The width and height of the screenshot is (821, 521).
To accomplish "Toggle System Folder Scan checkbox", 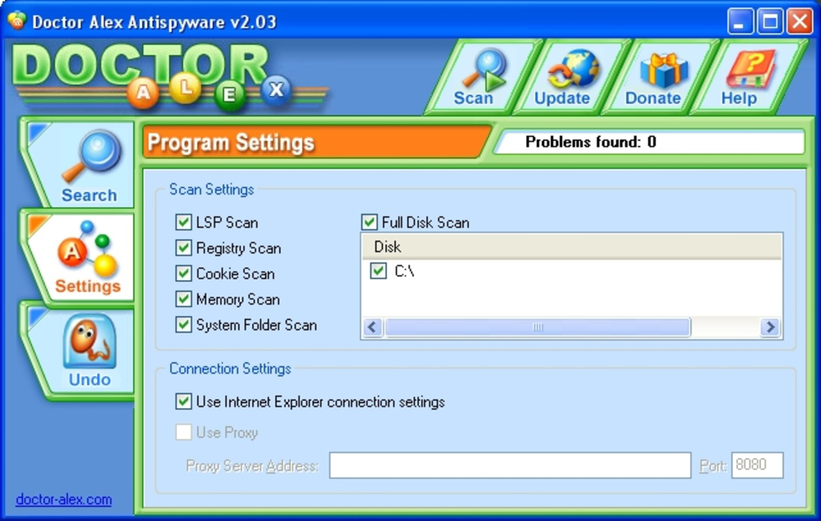I will tap(184, 325).
